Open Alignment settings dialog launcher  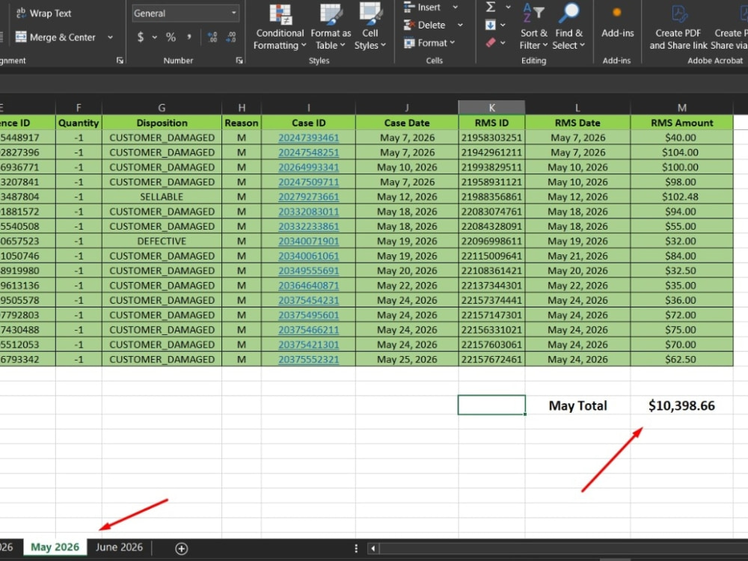pos(120,61)
